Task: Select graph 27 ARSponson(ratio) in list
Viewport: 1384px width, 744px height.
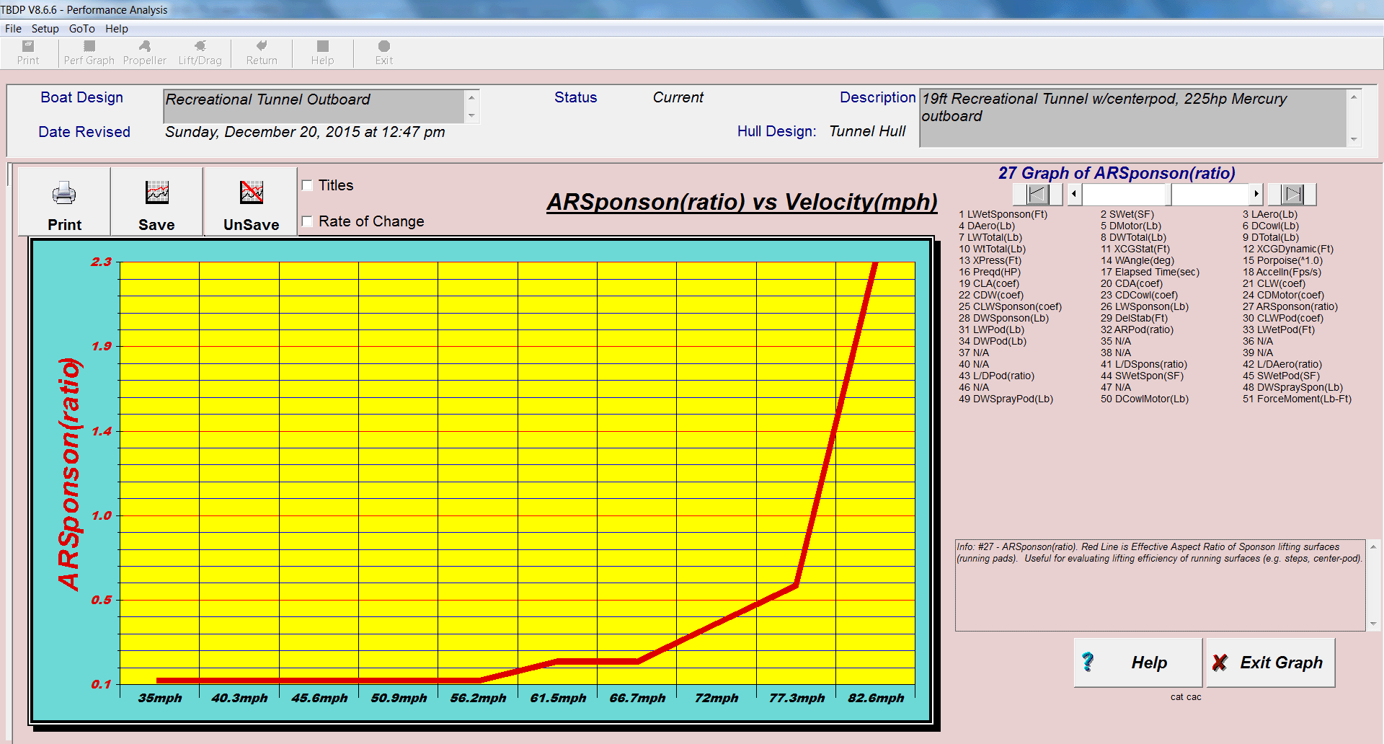Action: pos(1290,306)
